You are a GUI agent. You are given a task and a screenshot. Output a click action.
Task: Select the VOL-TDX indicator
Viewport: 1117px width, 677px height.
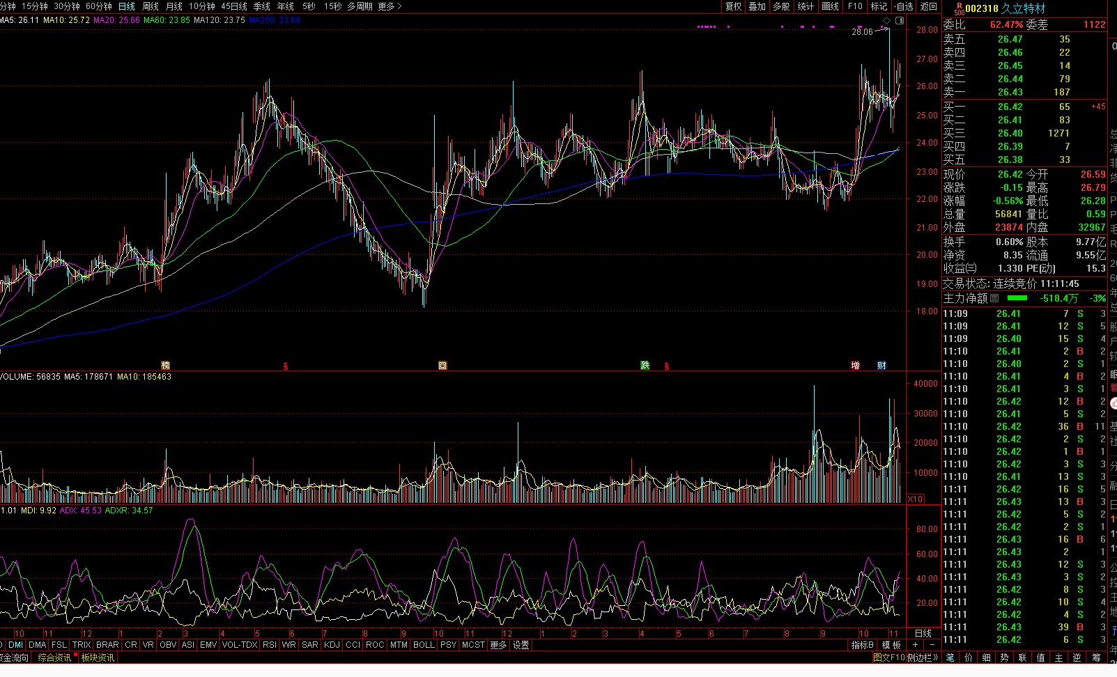(x=240, y=645)
